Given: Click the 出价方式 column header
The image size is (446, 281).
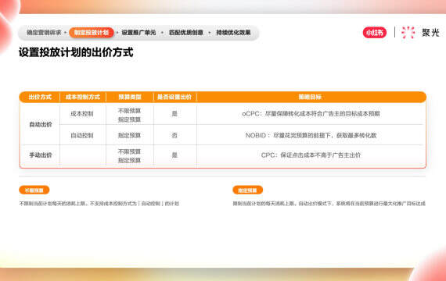Looking at the screenshot, I should (40, 97).
